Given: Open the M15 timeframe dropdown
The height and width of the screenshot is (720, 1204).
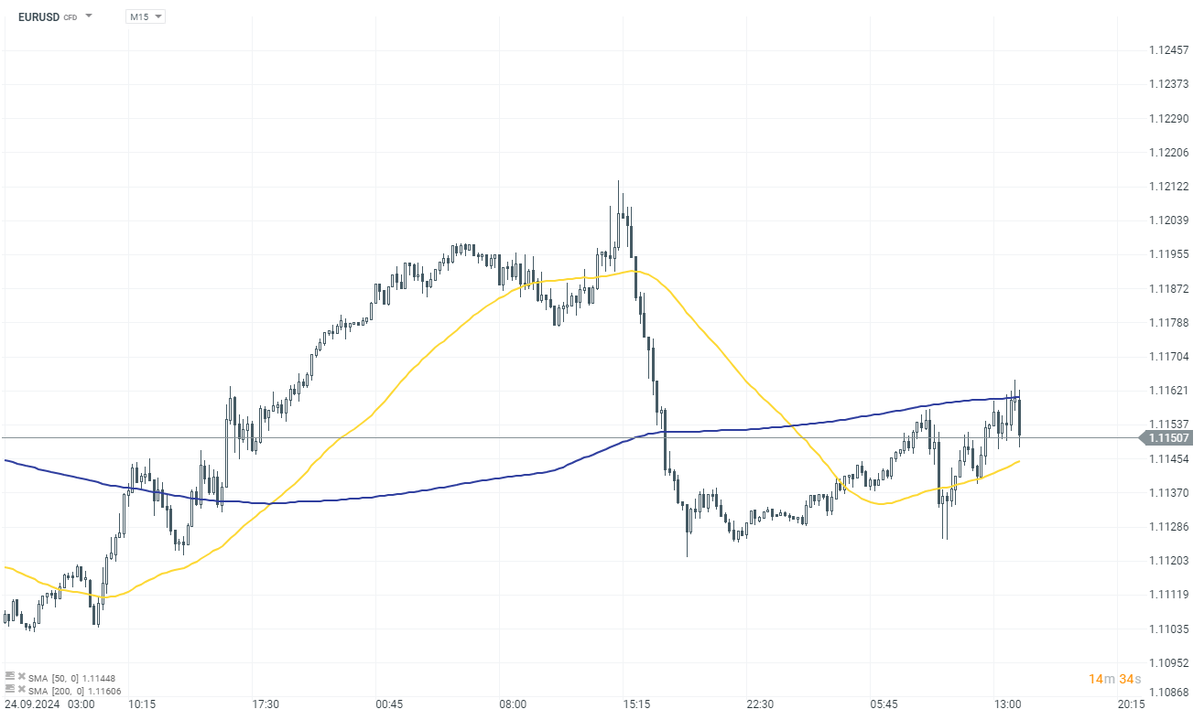Looking at the screenshot, I should click(x=145, y=16).
